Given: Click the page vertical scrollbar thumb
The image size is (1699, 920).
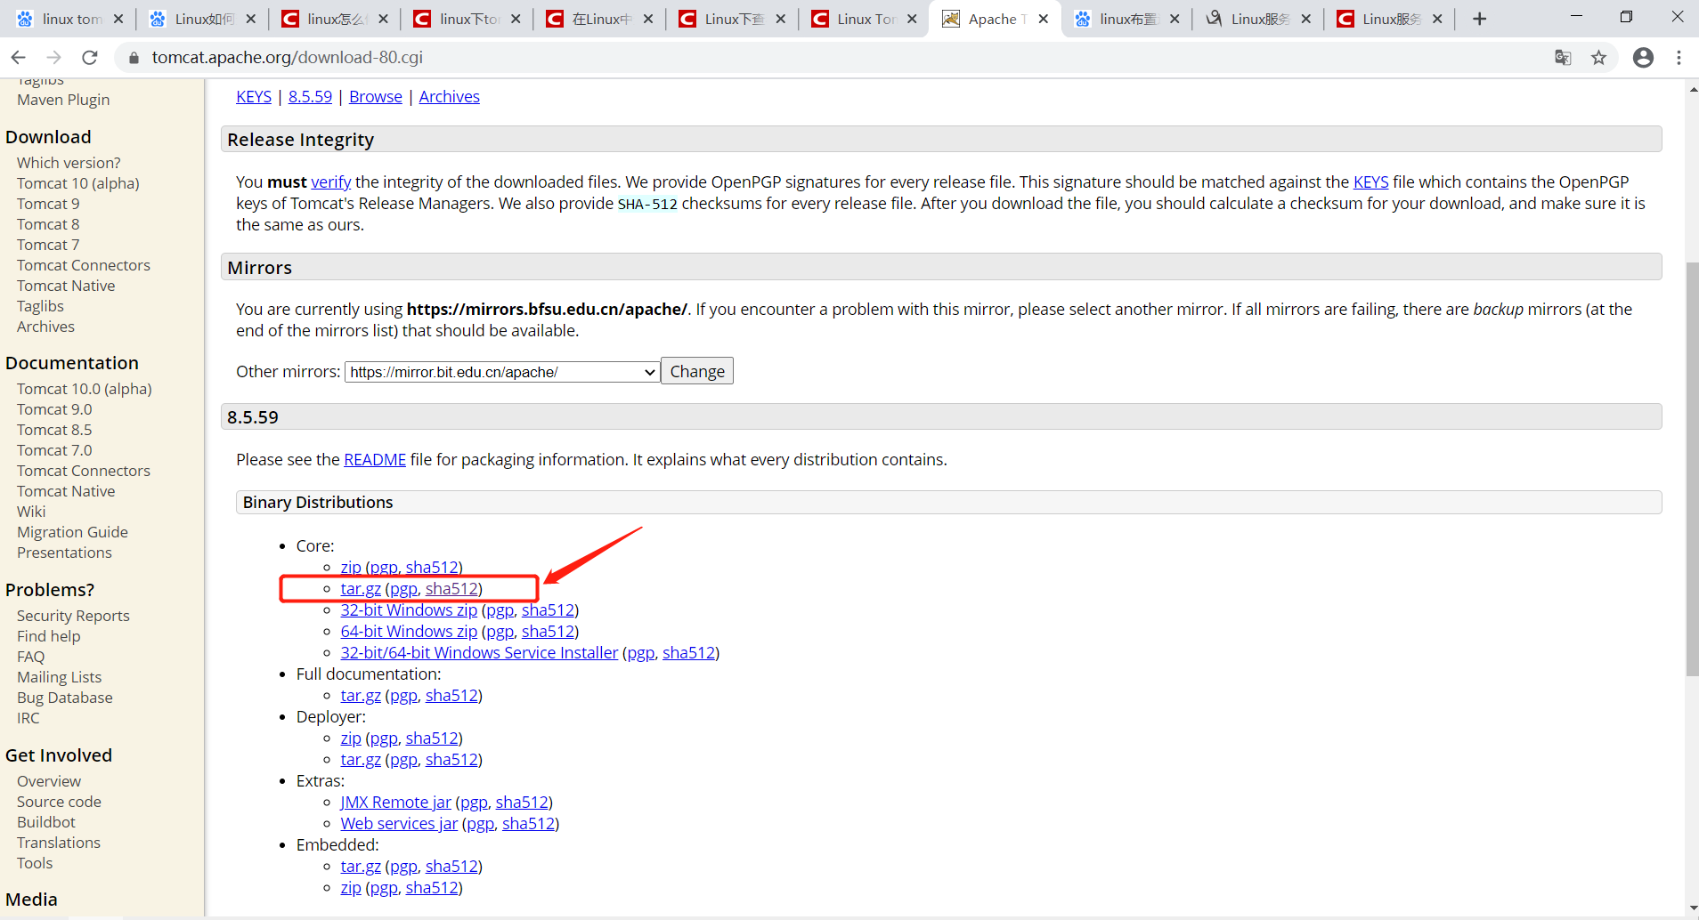Looking at the screenshot, I should [1692, 469].
